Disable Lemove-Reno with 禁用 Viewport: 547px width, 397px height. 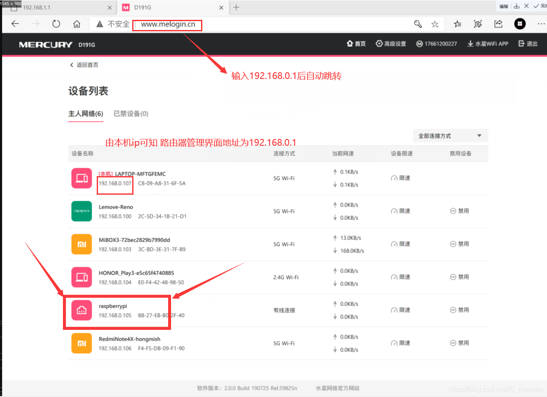click(x=460, y=211)
